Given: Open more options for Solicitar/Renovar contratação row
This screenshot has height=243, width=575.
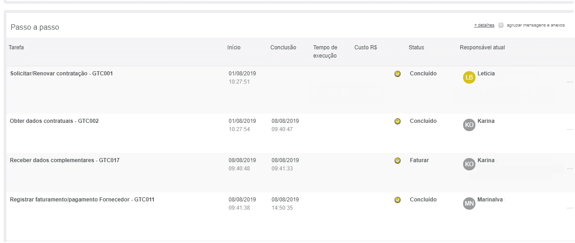Looking at the screenshot, I should click(x=570, y=82).
